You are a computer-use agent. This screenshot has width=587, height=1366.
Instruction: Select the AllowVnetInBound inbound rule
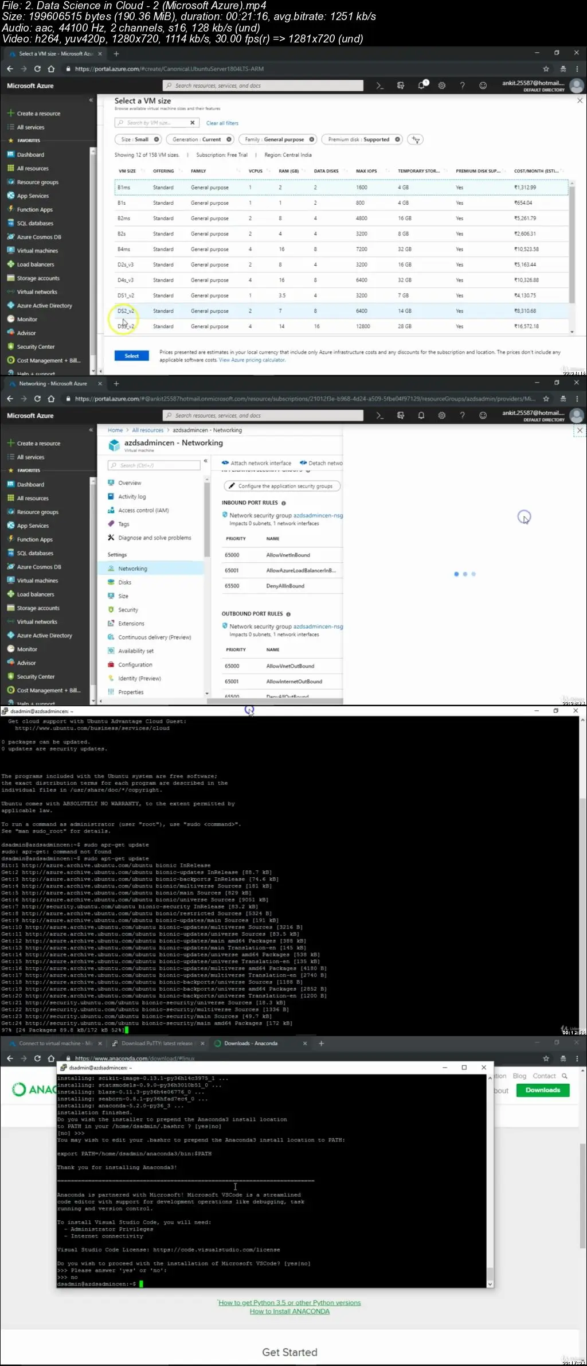coord(282,555)
